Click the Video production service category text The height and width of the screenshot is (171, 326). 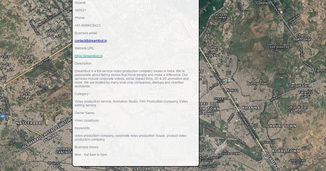[x=131, y=103]
